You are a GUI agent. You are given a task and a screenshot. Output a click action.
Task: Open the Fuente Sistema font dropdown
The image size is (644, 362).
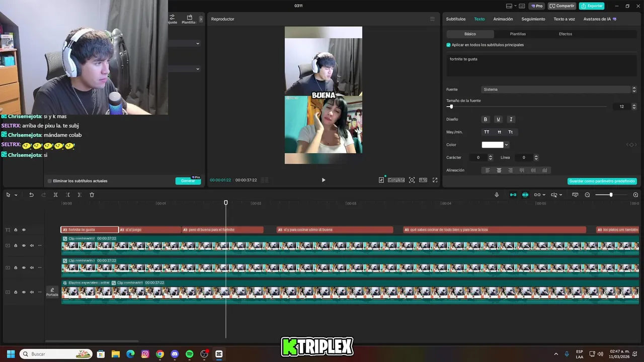pos(559,89)
